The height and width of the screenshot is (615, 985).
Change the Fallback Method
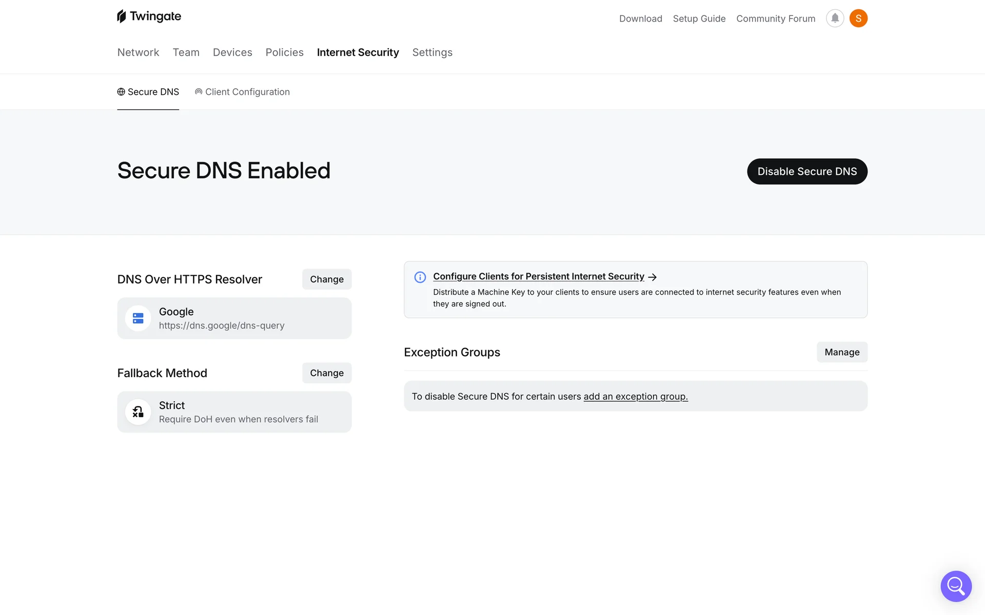click(x=326, y=373)
